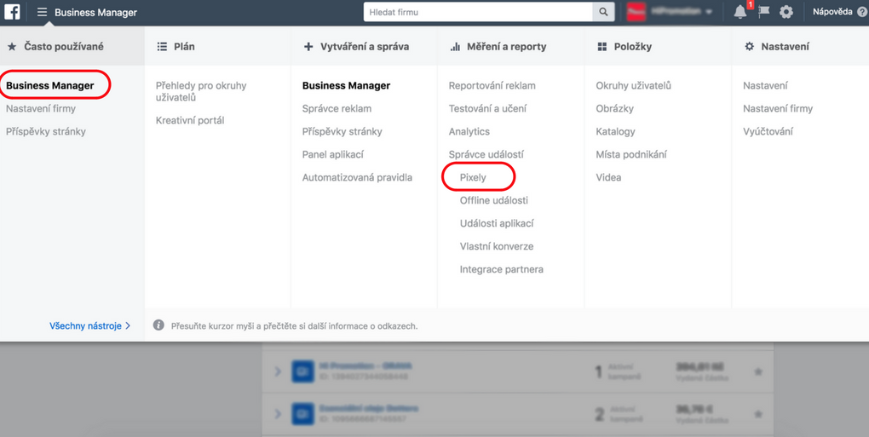869x437 pixels.
Task: Click the flag pages icon
Action: 764,12
